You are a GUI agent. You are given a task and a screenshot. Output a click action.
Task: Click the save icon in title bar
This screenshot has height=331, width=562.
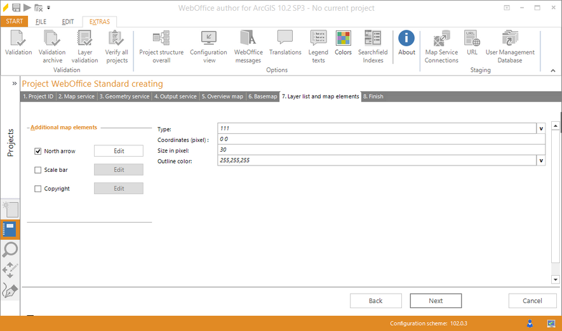pos(16,8)
